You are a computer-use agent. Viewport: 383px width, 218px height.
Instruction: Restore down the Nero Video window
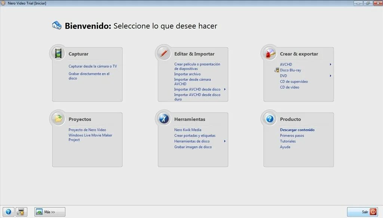click(368, 3)
